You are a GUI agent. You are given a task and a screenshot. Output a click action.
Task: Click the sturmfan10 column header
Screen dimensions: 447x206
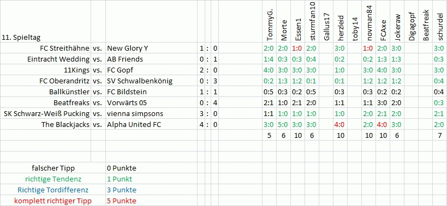(312, 22)
